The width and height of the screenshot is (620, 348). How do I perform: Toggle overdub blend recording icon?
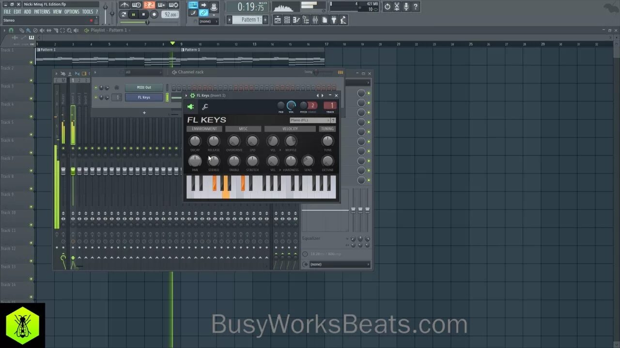tap(161, 5)
